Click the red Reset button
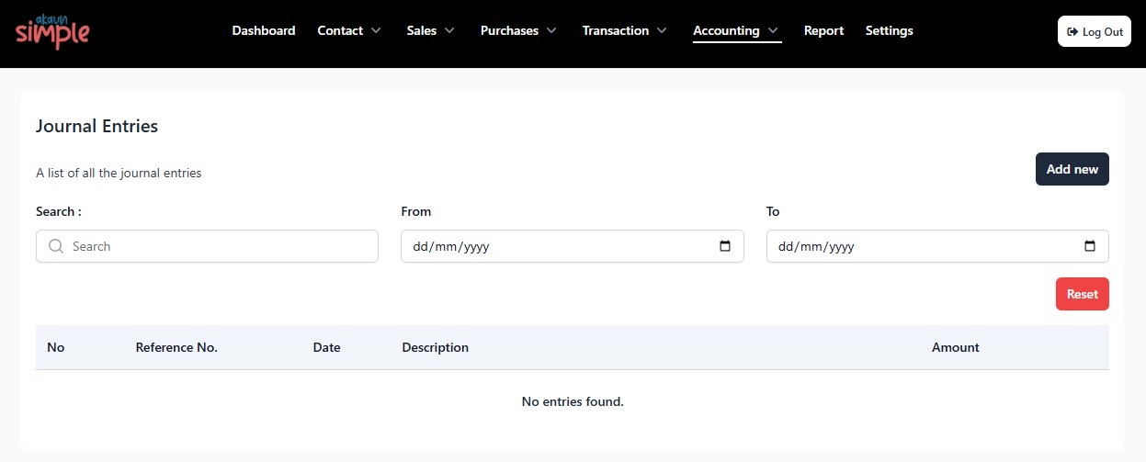The image size is (1146, 462). [x=1083, y=294]
